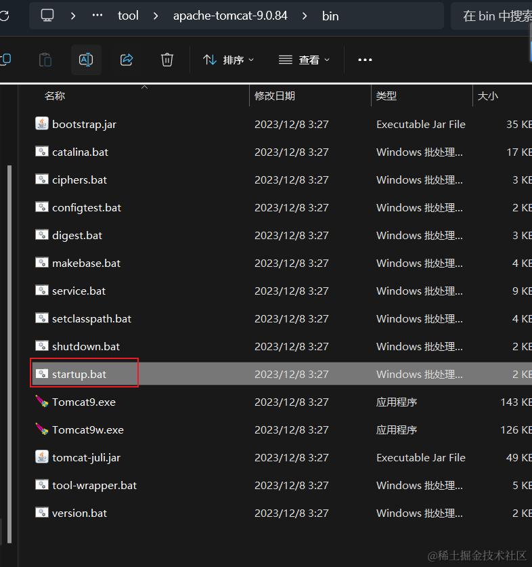
Task: Click the refresh icon beside address bar
Action: tap(4, 16)
